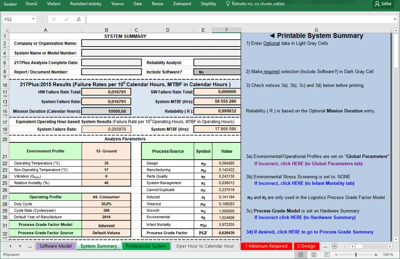Click the previous sheet navigation arrow
The height and width of the screenshot is (259, 400).
10,246
